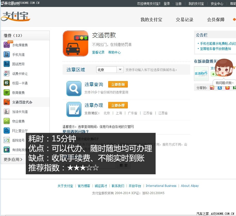Image resolution: width=236 pixels, height=216 pixels.
Task: Open 我的支付宝 main nav tab
Action: pos(151,20)
